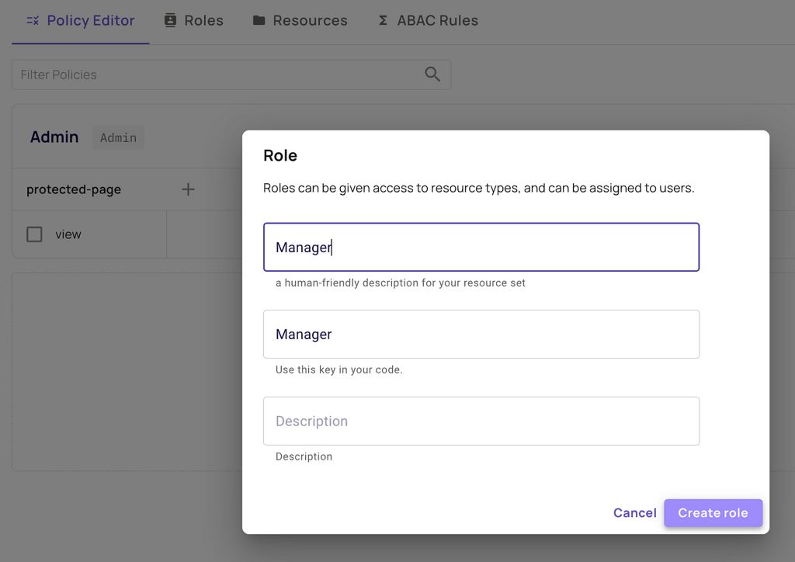The width and height of the screenshot is (795, 562).
Task: Click the Description input field
Action: pos(481,421)
